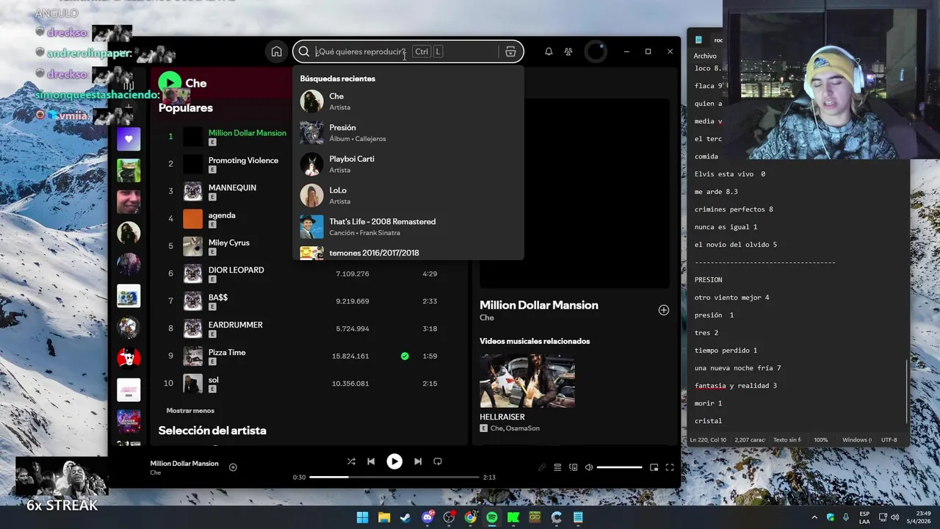Open 'Archivo' menu in Notepad
Image resolution: width=940 pixels, height=529 pixels.
click(705, 56)
